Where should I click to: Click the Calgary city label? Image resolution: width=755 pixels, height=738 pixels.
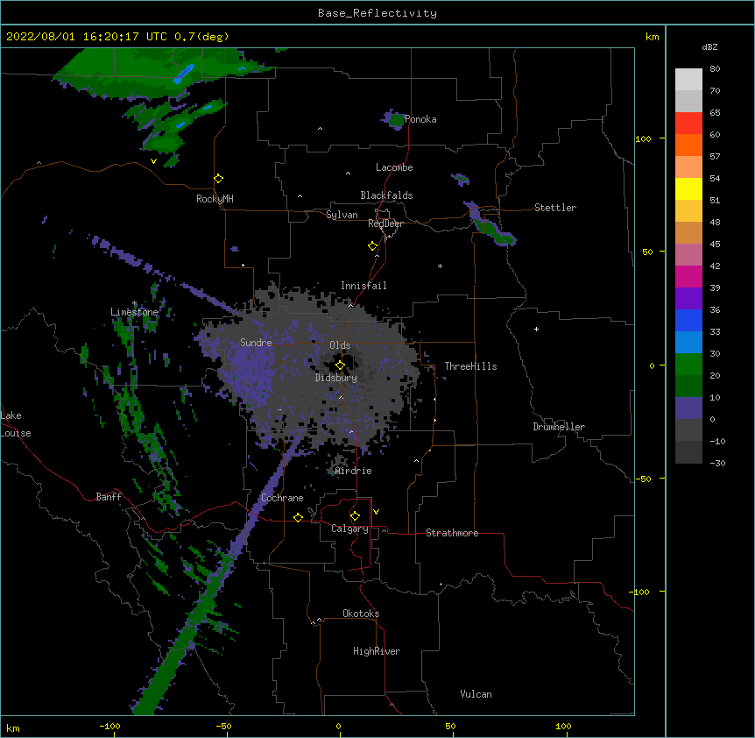pyautogui.click(x=349, y=529)
